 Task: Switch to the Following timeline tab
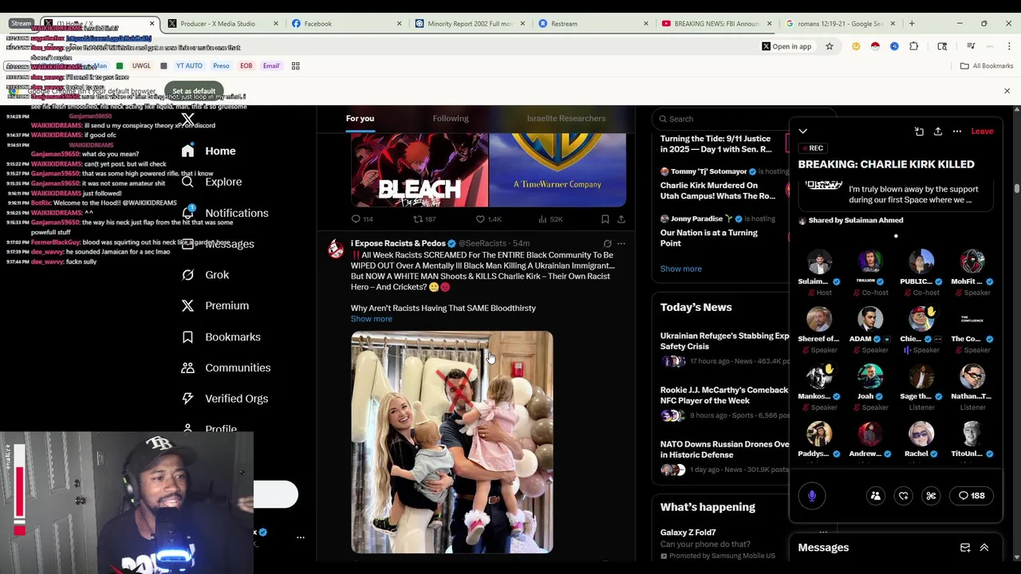(451, 118)
